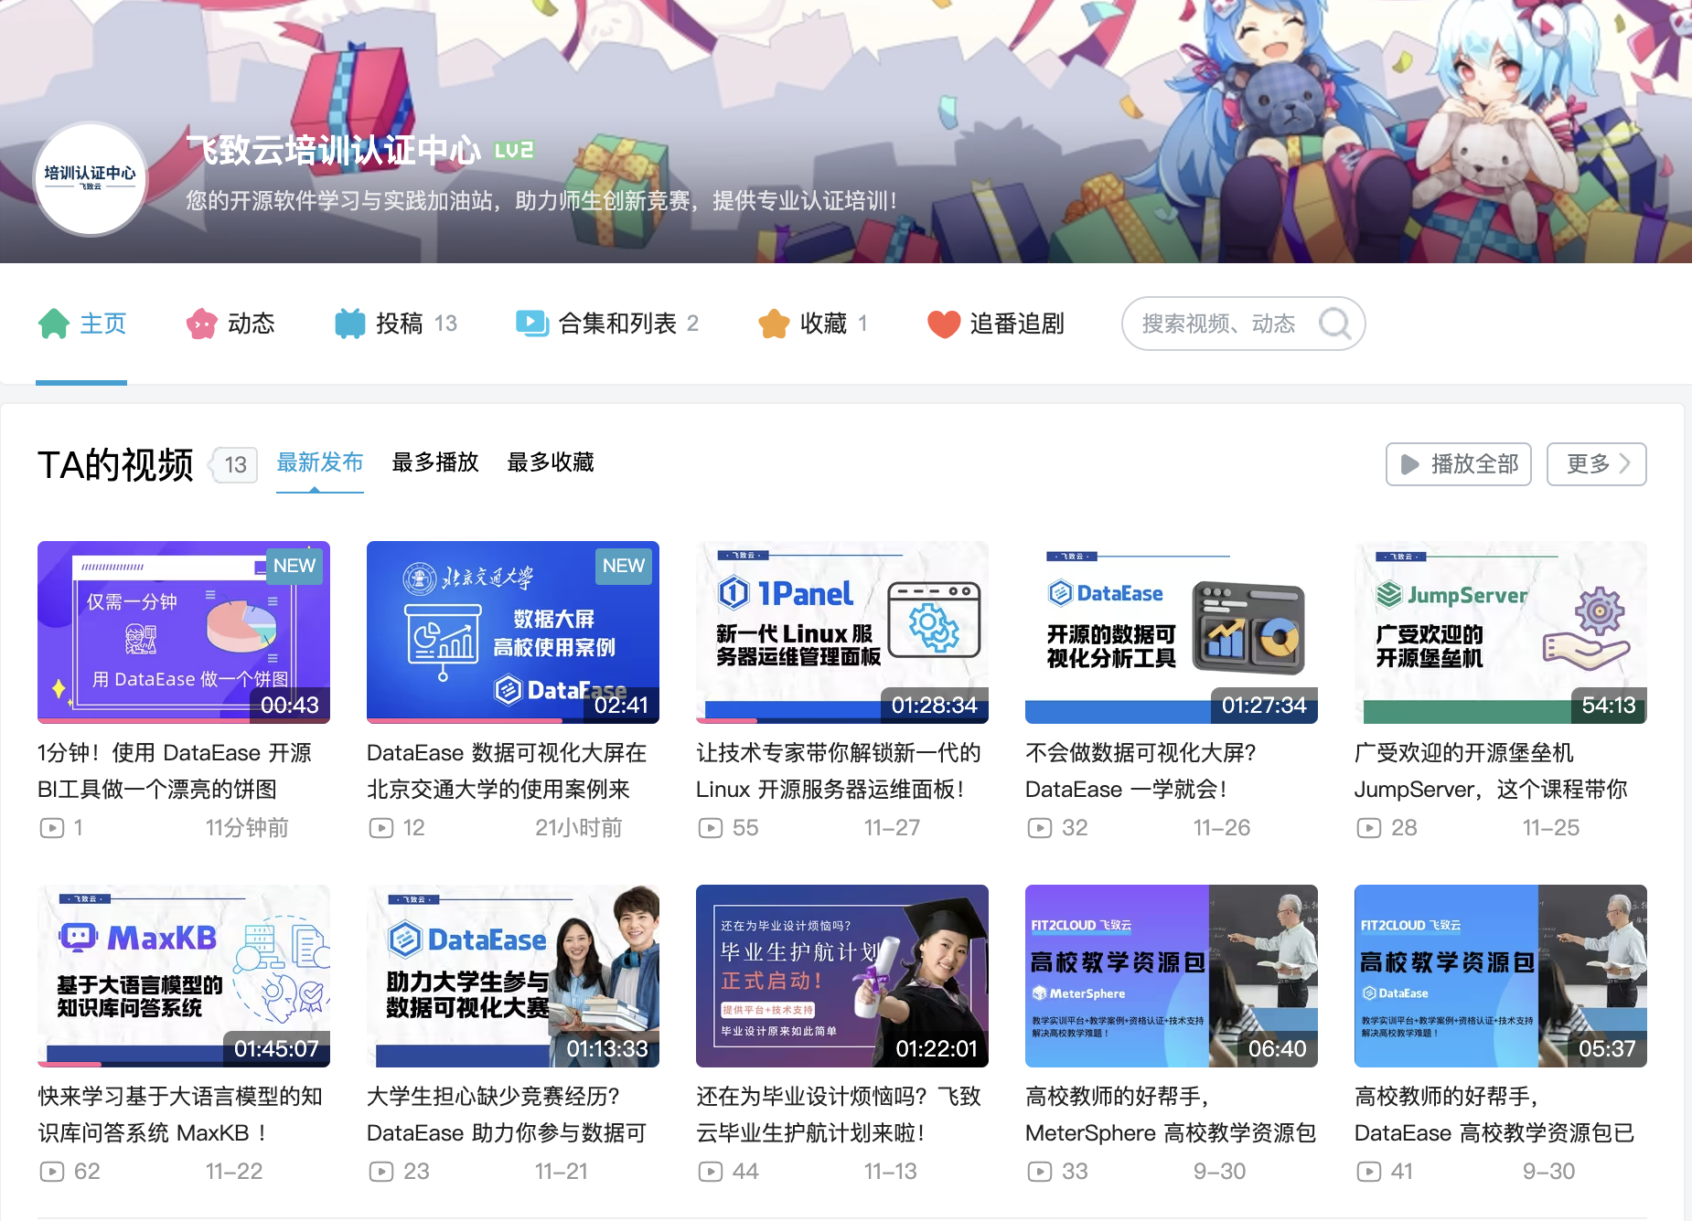Open the 合集和列表 tab
Image resolution: width=1692 pixels, height=1221 pixels.
click(x=607, y=324)
